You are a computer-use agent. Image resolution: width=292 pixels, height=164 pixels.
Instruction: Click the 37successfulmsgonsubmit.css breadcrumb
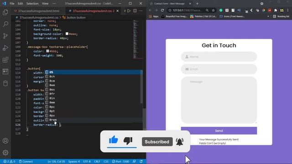click(x=39, y=17)
